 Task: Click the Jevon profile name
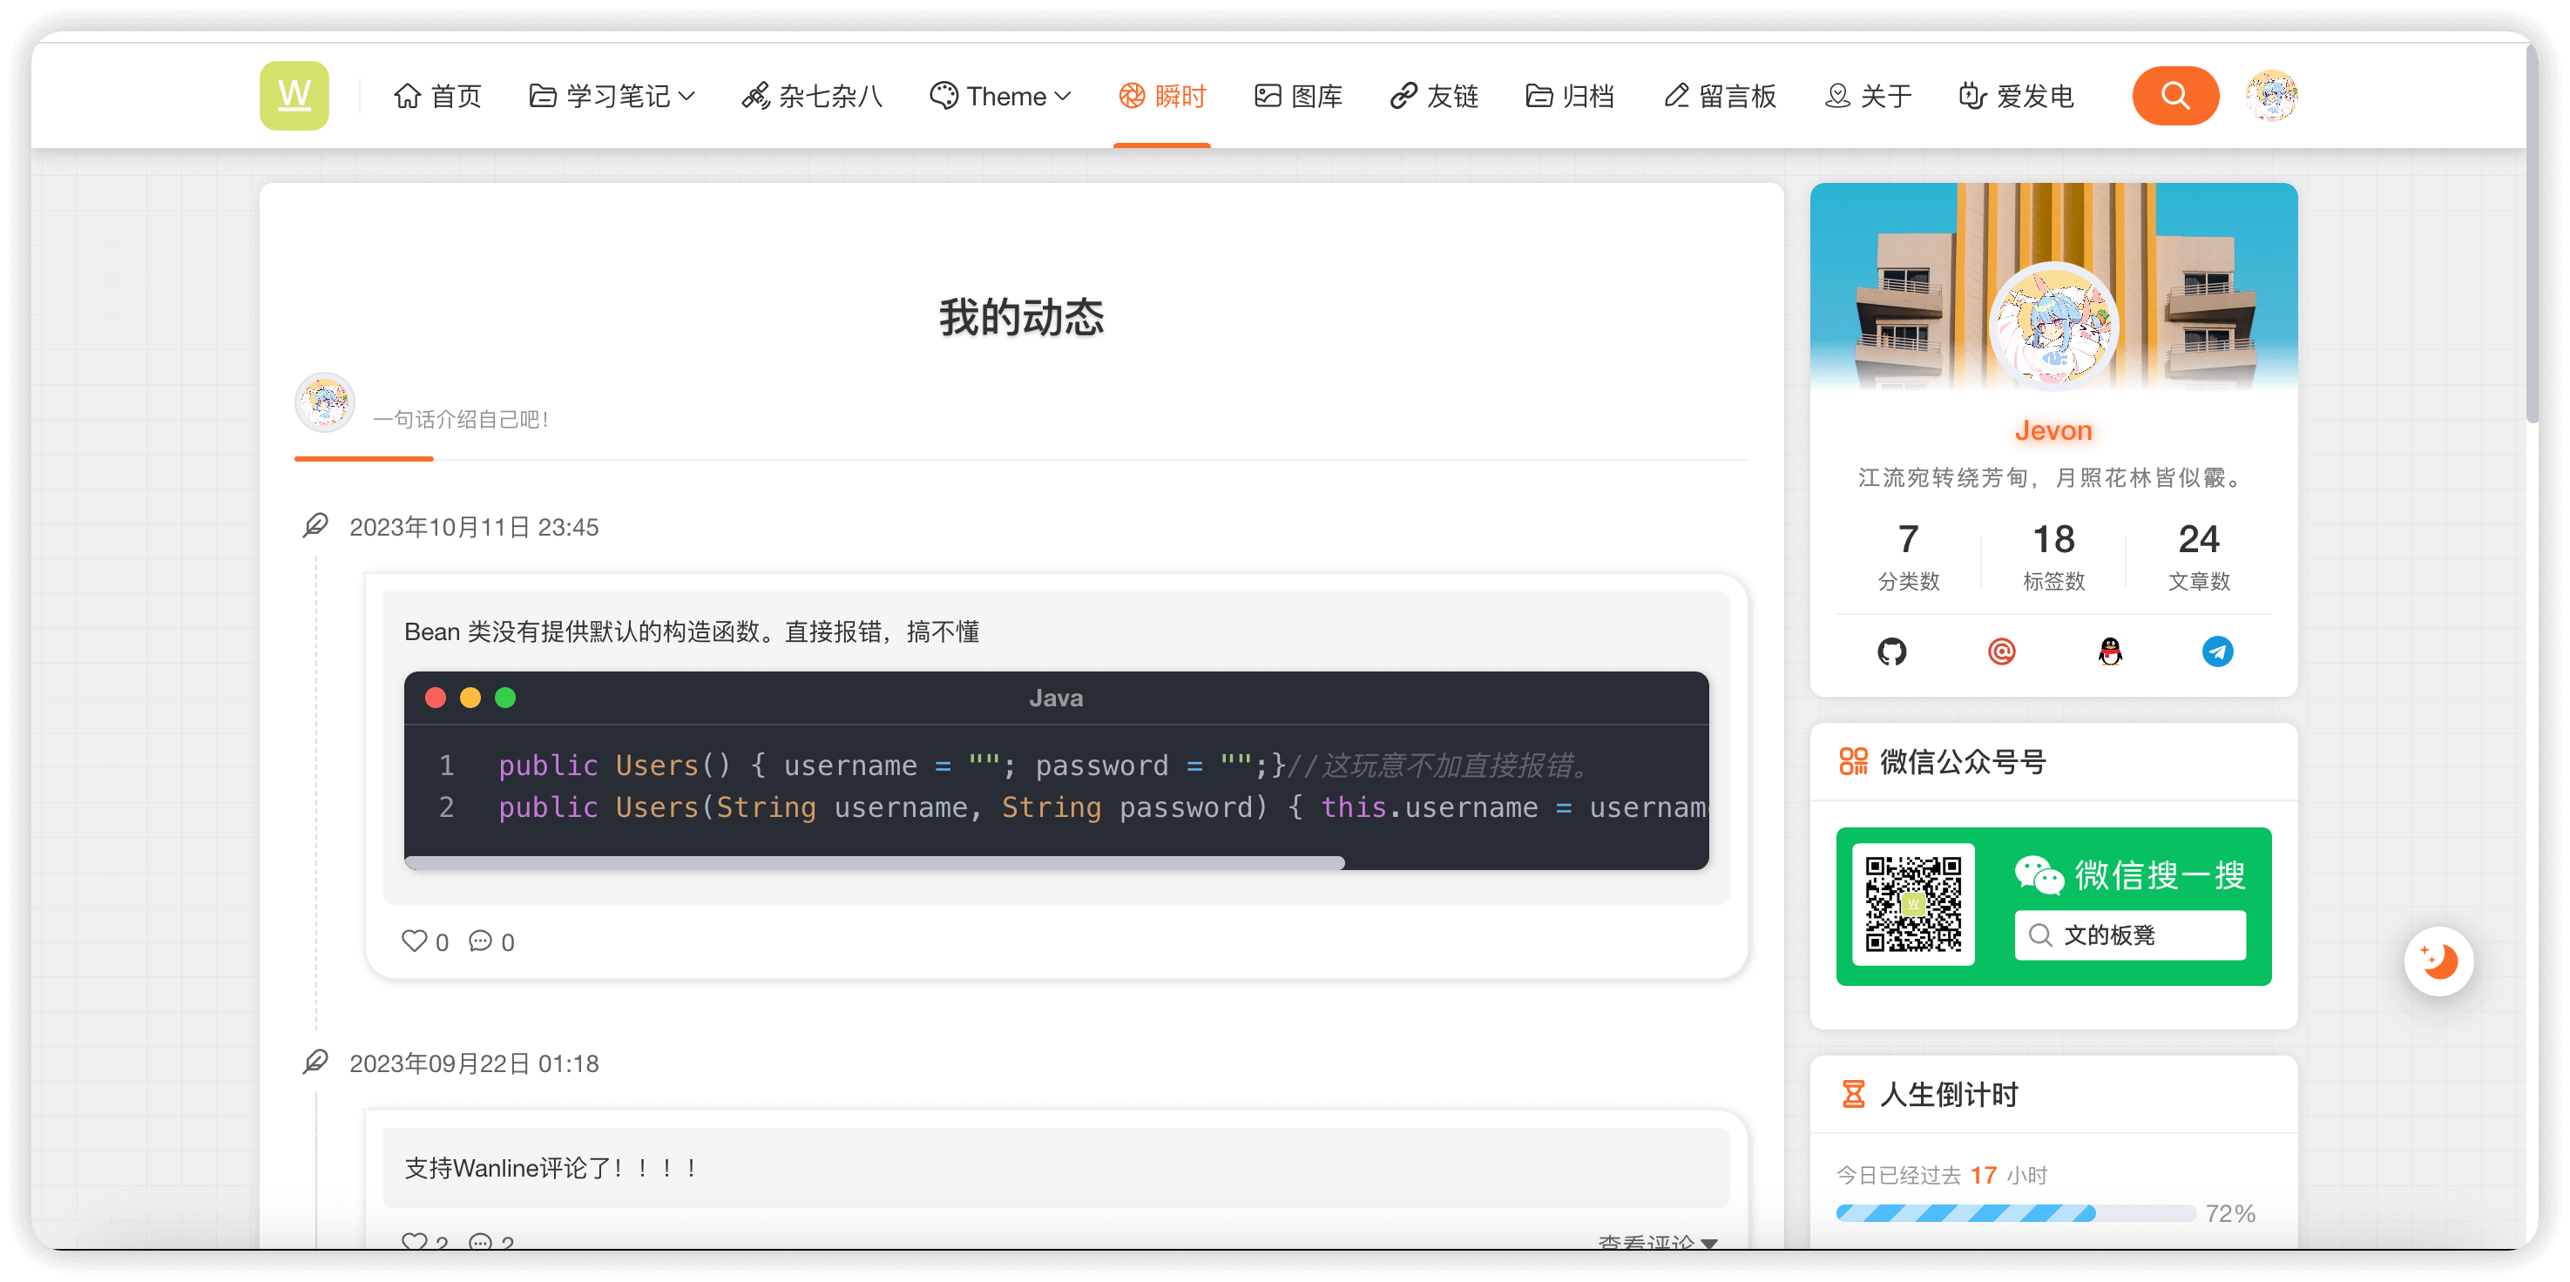coord(2053,431)
